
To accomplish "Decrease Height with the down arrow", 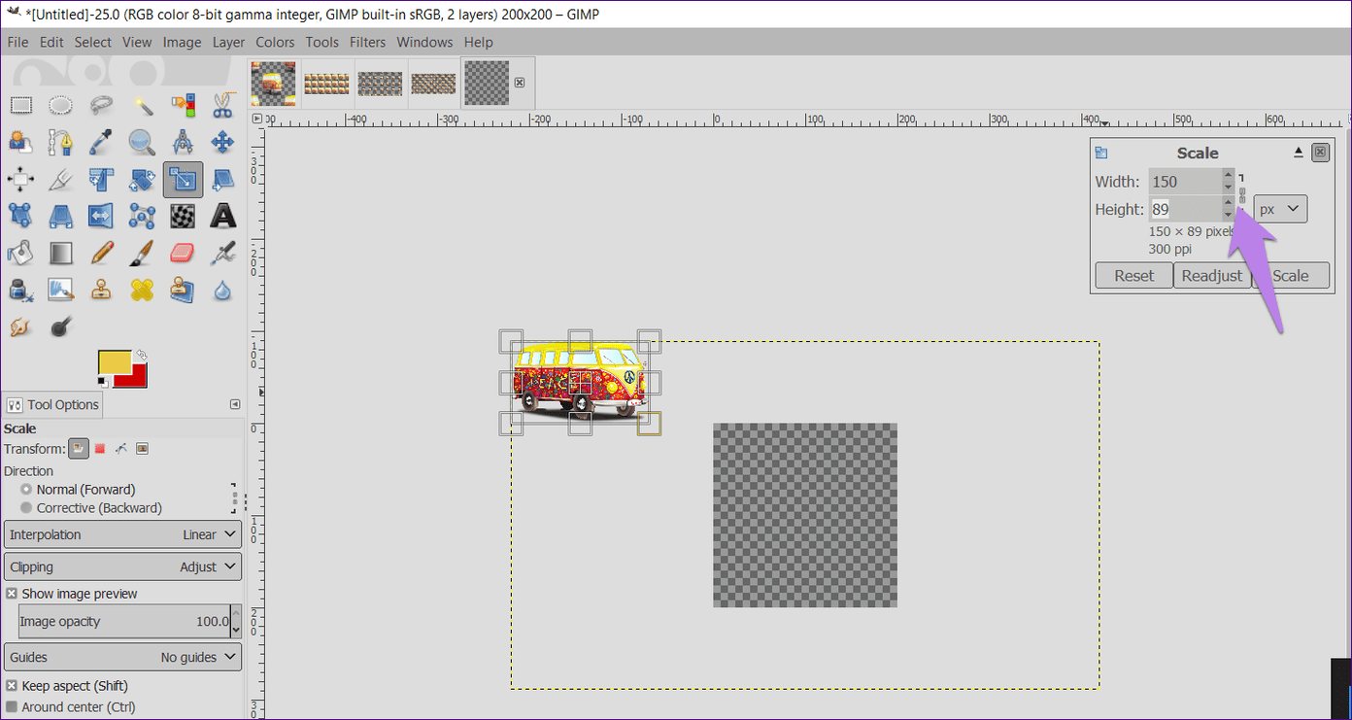I will pyautogui.click(x=1229, y=214).
